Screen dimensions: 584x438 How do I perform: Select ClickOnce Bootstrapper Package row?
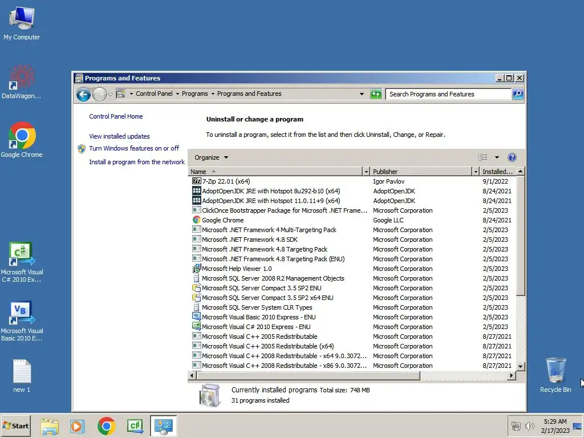[352, 210]
